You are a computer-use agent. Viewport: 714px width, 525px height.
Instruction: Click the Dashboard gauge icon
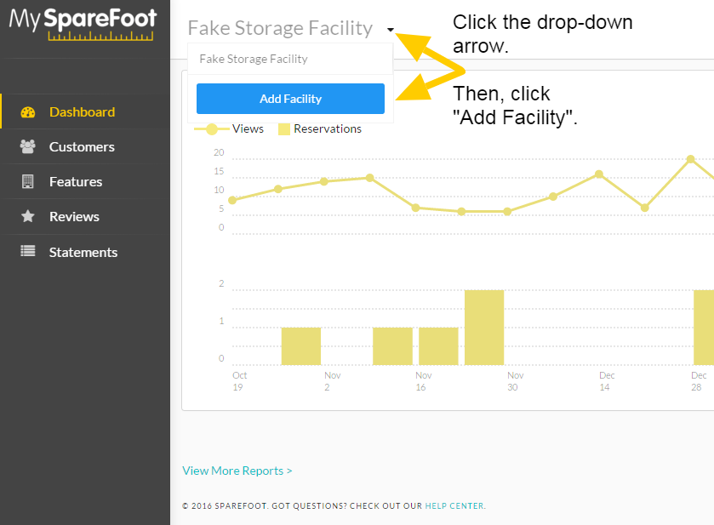coord(28,112)
